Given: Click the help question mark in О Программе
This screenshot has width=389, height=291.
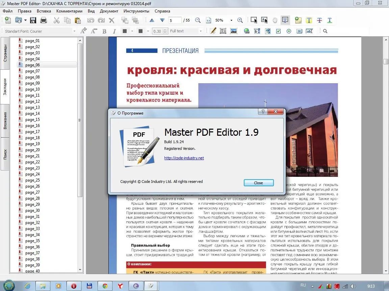Looking at the screenshot, I should click(x=263, y=111).
